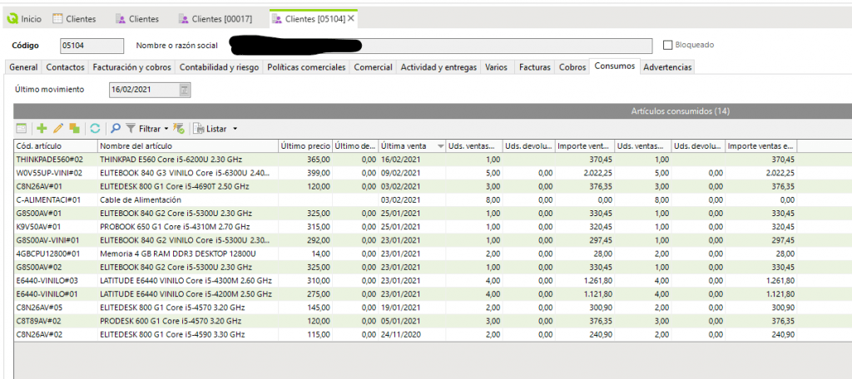Switch to the Cobros tab

pos(572,66)
